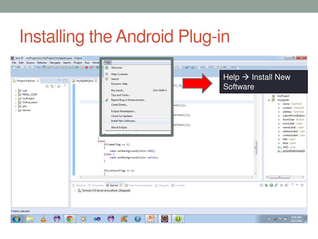Expand the FINAL_CZAR project node

click(x=16, y=95)
